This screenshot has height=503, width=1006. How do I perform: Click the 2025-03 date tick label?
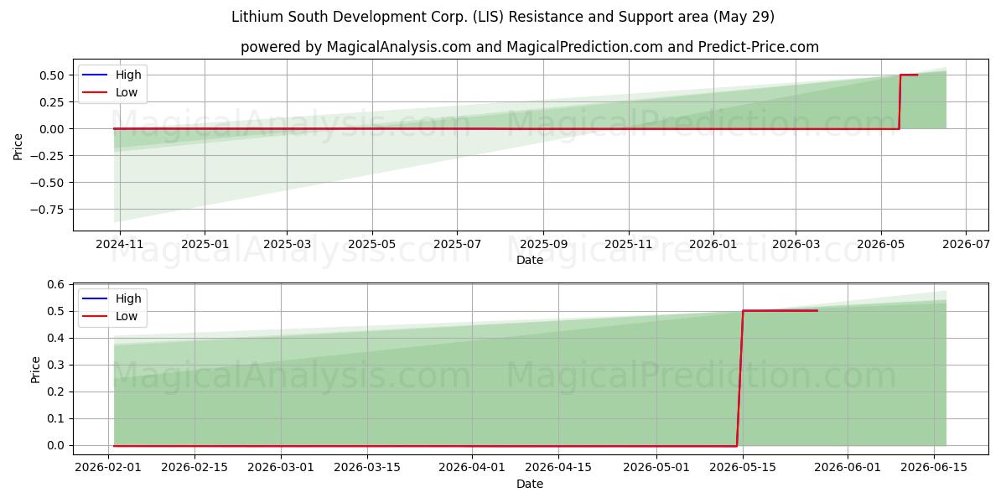pyautogui.click(x=288, y=244)
